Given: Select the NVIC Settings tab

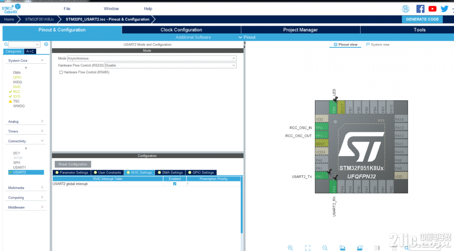Looking at the screenshot, I should pos(139,173).
